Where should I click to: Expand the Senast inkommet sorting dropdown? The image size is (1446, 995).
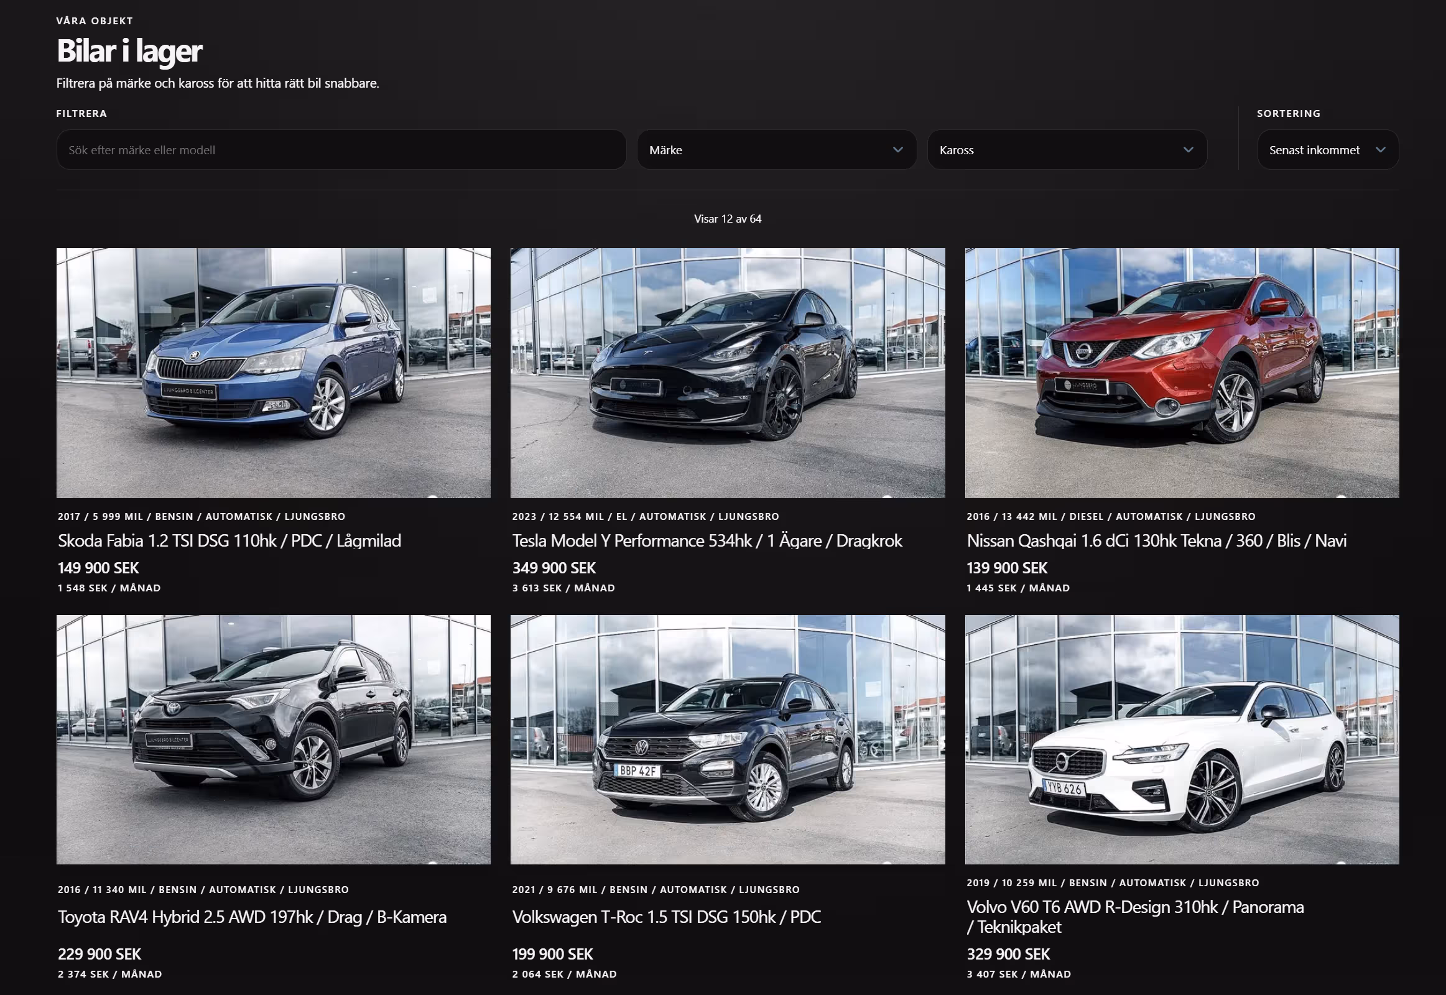(x=1314, y=150)
